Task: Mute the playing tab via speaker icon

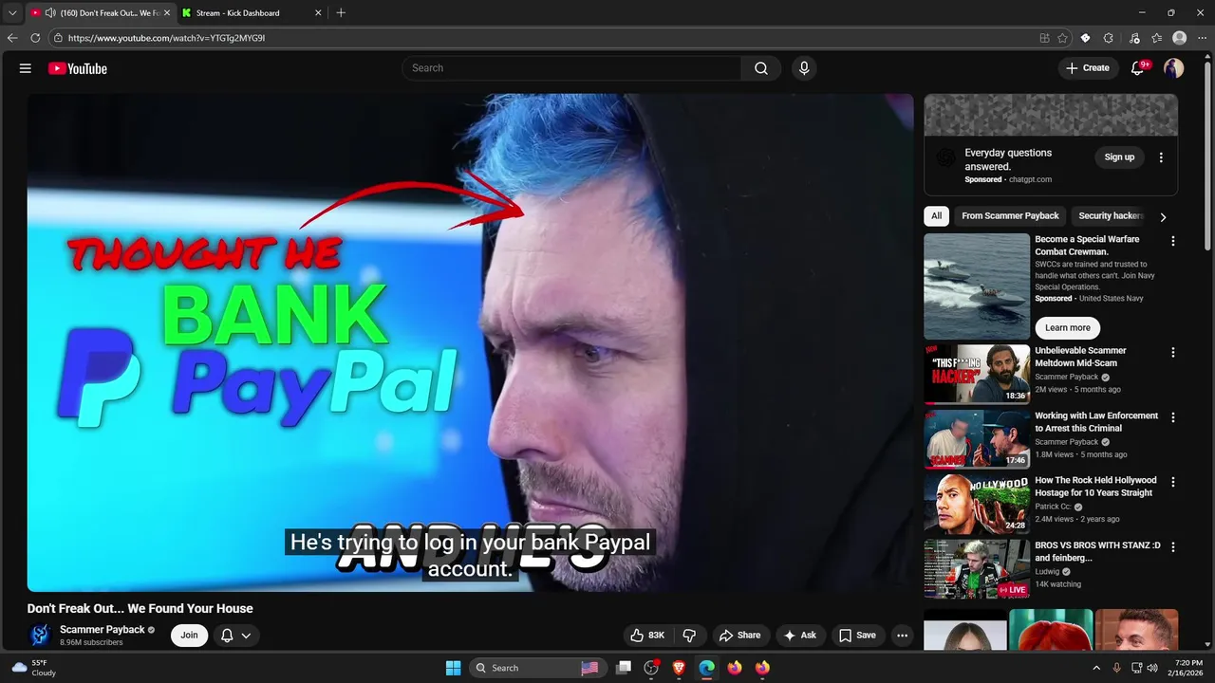Action: [49, 13]
